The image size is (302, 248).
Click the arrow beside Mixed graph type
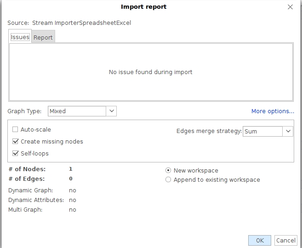[x=112, y=111]
